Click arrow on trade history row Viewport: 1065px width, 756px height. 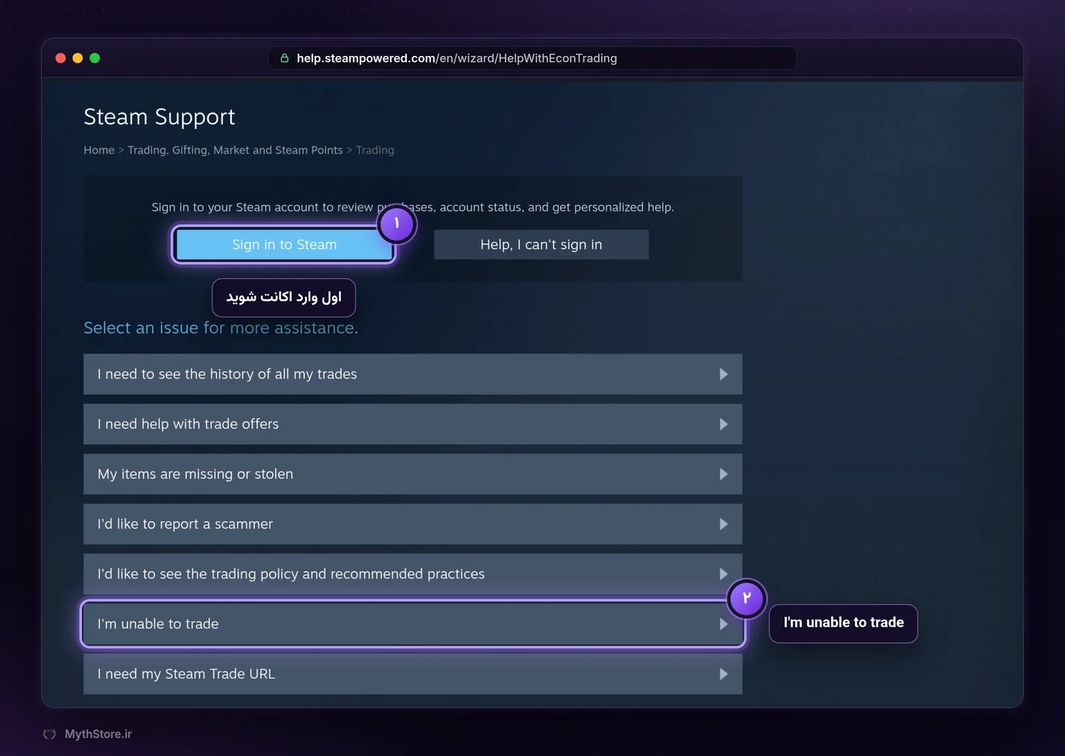pos(724,374)
